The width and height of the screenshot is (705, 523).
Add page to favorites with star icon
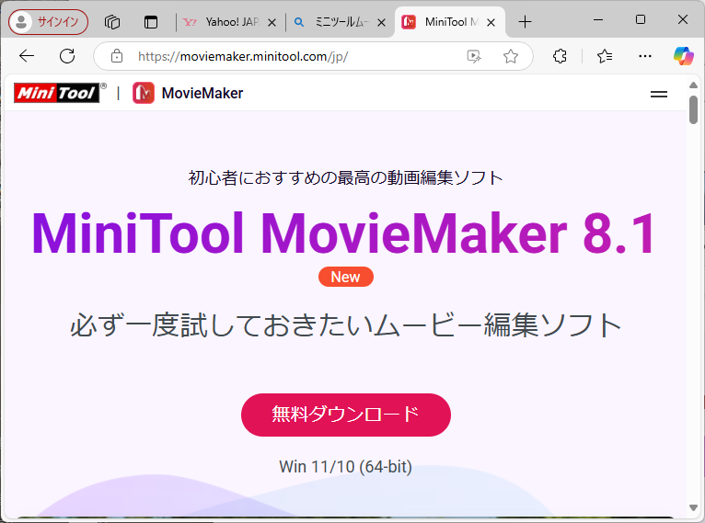pos(510,56)
